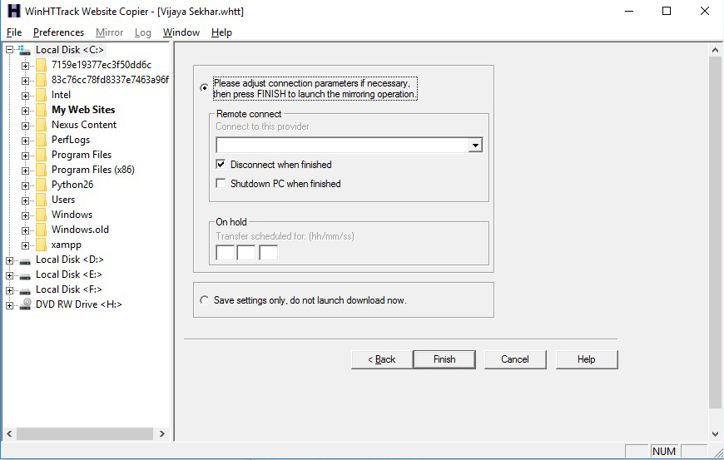Enable Shutdown PC when finished
The image size is (724, 460).
click(221, 184)
